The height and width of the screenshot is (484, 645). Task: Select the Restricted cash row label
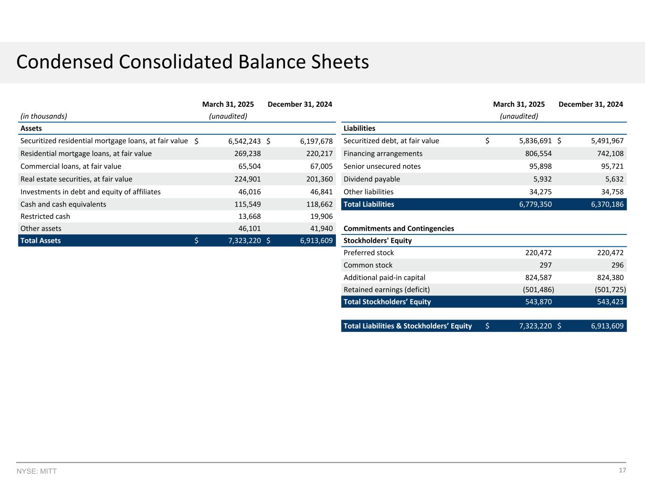point(45,216)
